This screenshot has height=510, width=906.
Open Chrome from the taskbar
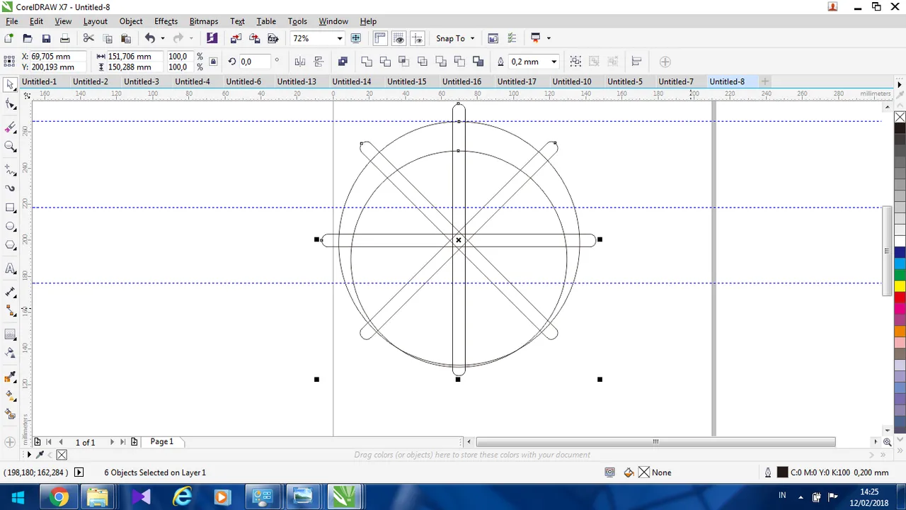point(59,497)
